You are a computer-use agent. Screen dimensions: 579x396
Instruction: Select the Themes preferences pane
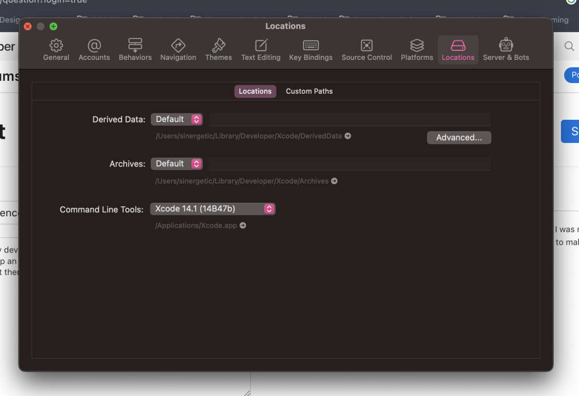tap(218, 50)
